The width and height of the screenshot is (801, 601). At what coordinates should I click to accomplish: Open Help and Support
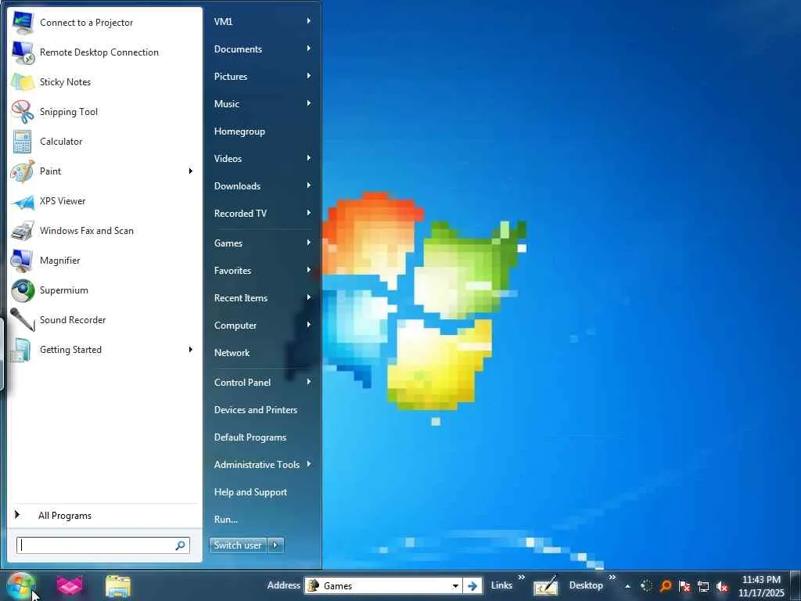click(x=263, y=492)
